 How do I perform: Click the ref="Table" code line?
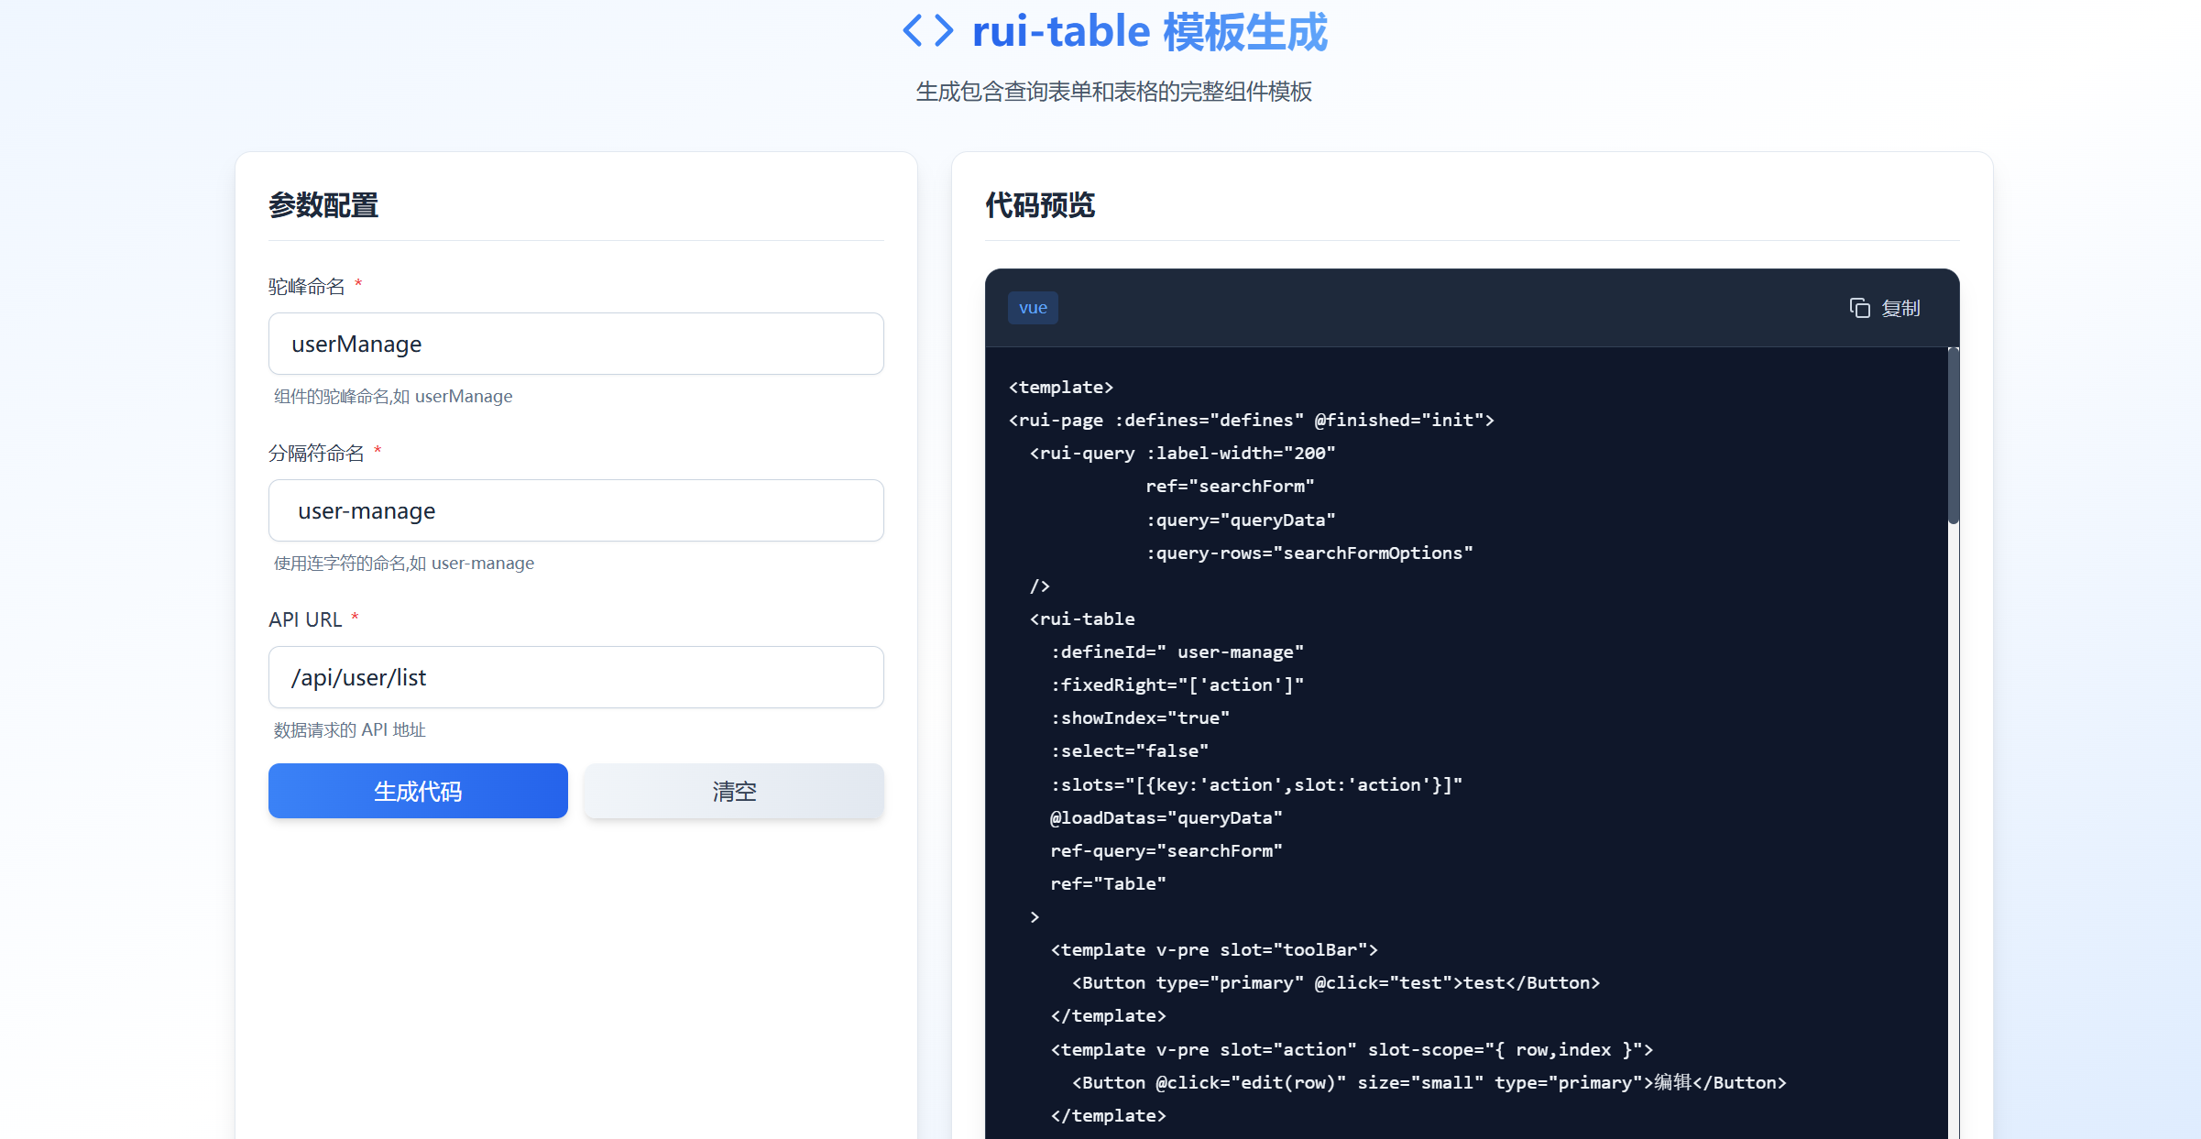point(1108,883)
